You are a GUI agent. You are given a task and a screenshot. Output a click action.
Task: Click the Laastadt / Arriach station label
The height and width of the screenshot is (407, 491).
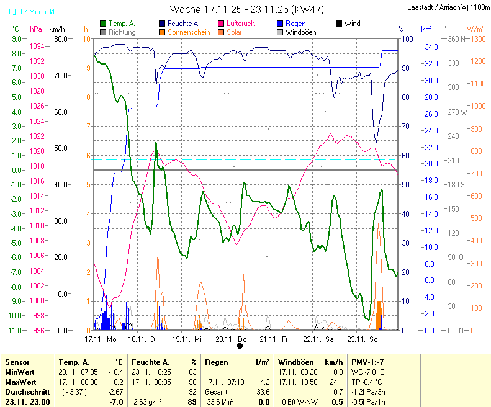pyautogui.click(x=448, y=8)
